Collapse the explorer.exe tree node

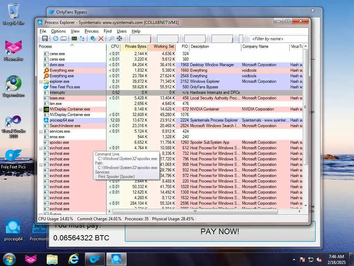point(41,82)
